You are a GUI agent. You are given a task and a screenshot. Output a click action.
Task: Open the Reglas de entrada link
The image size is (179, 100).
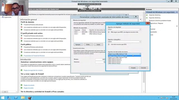[29, 85]
